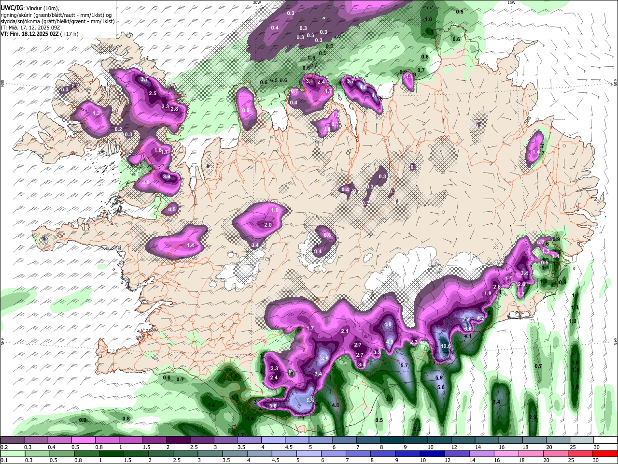Click the 'slydda/snjókoma' legend description line
Viewport: 618px width, 464px height.
[57, 21]
